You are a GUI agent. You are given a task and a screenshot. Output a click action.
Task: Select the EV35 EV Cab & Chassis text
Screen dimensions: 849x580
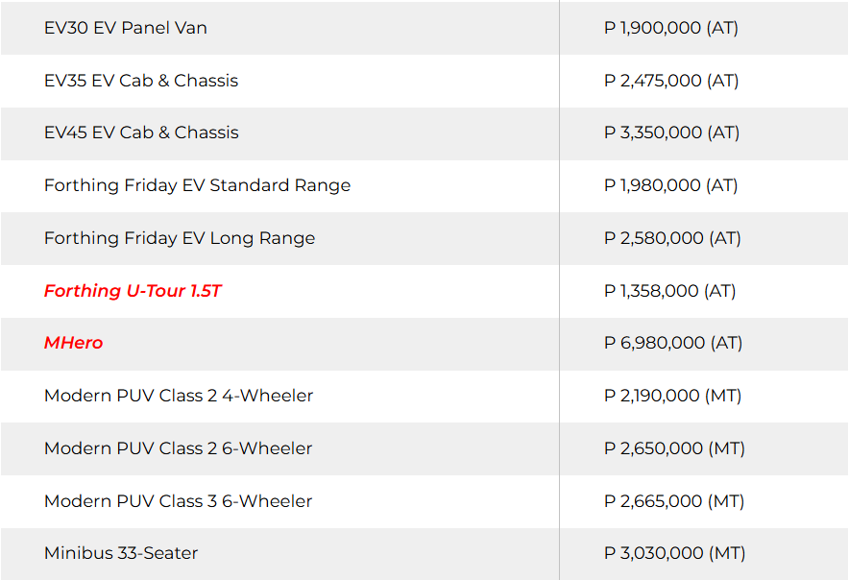pos(141,81)
